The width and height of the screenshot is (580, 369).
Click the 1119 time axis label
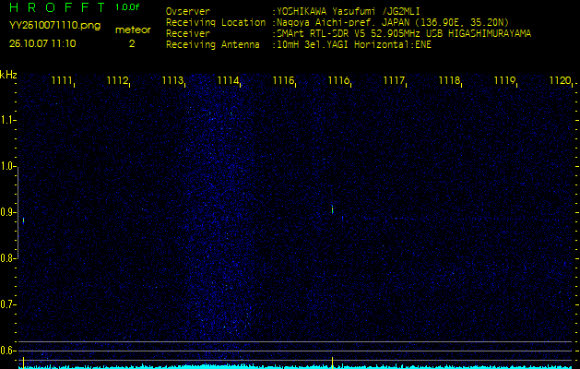[504, 80]
